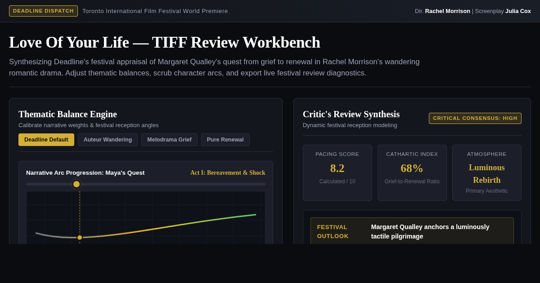The height and width of the screenshot is (283, 540).
Task: Choose the Melodrama Grief preset
Action: [x=169, y=140]
